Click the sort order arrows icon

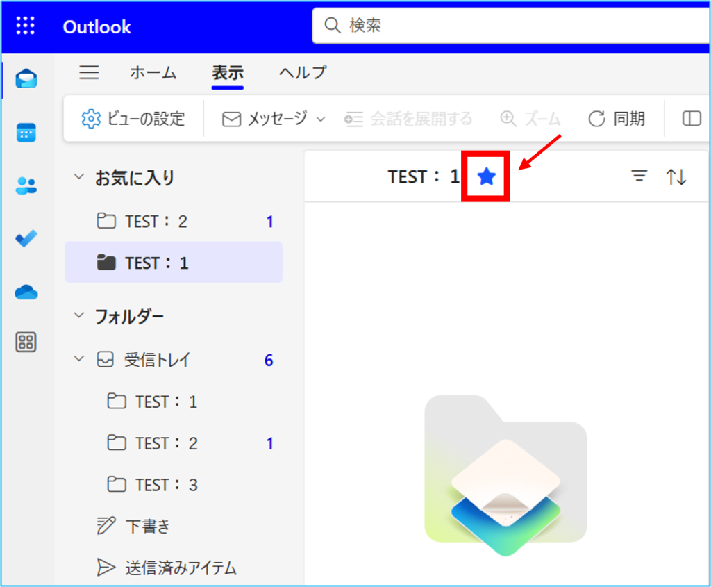[x=676, y=177]
